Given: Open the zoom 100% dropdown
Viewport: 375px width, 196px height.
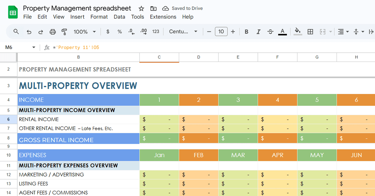Looking at the screenshot, I should pyautogui.click(x=84, y=32).
